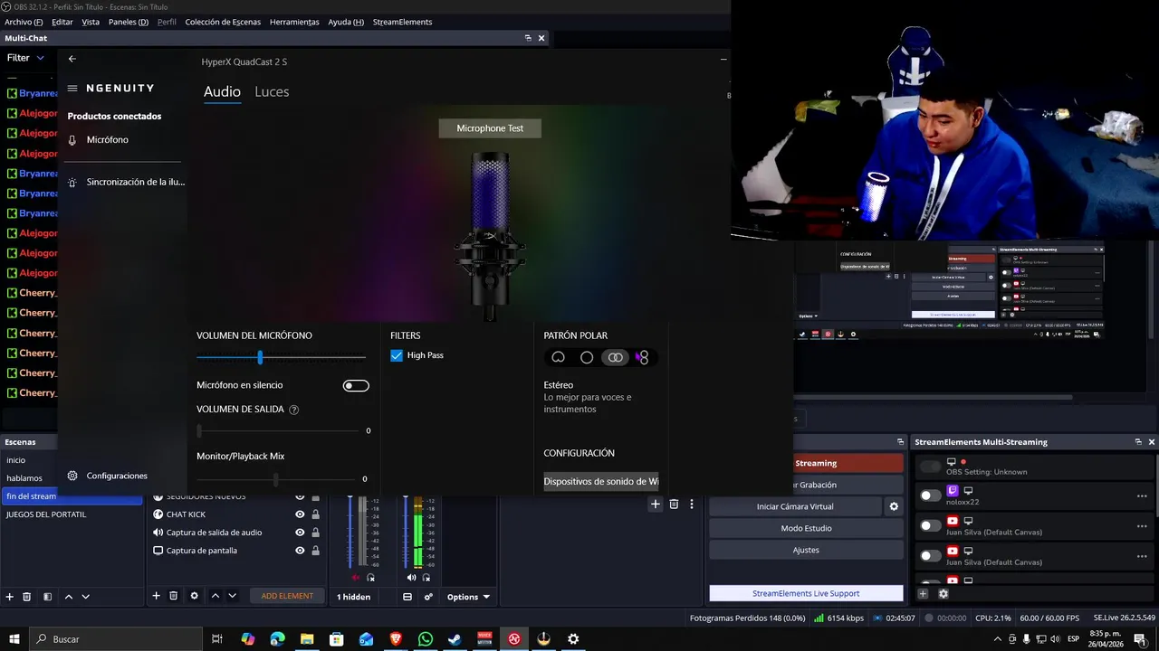
Task: Adjust the Volumen del micrófono slider
Action: click(x=282, y=358)
